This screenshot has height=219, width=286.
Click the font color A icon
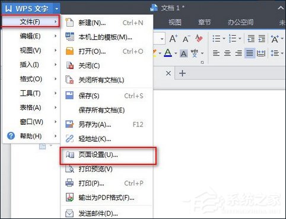pos(168,53)
